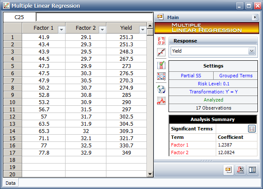This screenshot has height=189, width=263.
Task: Click the Main page icon at panel bottom
Action: tap(229, 170)
